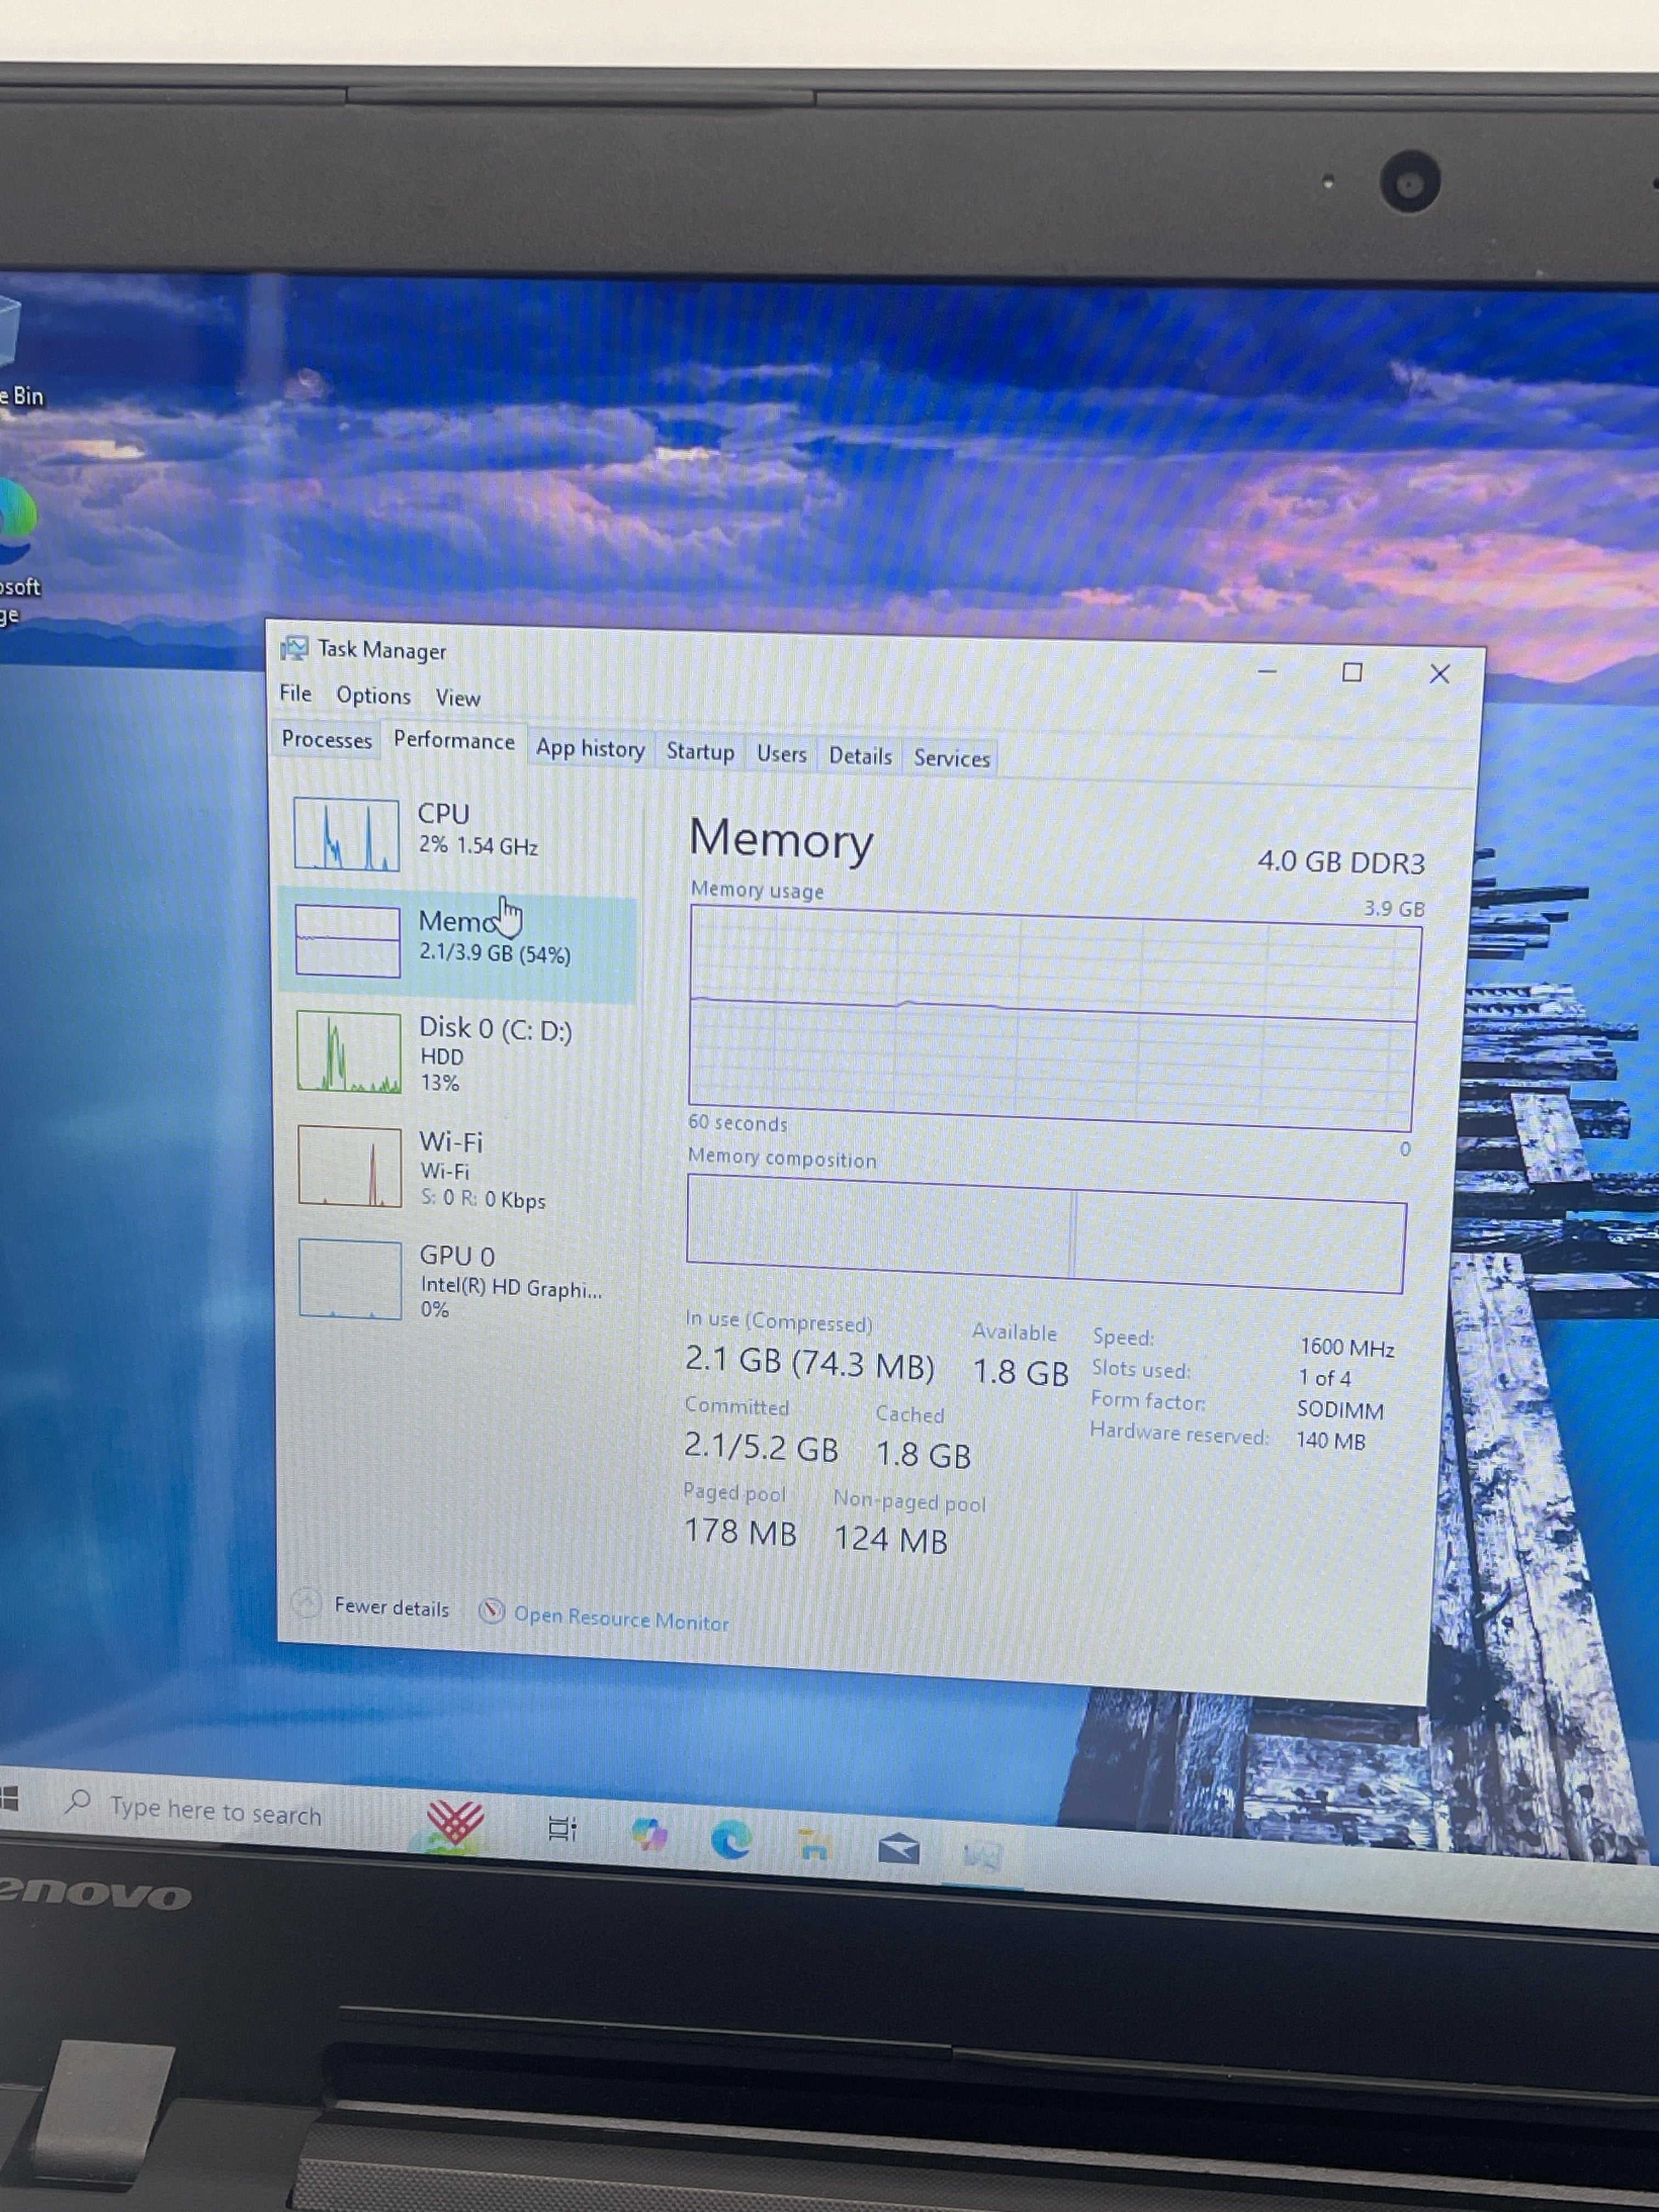Click the search magnifier icon in taskbar
This screenshot has height=2212, width=1659.
[77, 1803]
